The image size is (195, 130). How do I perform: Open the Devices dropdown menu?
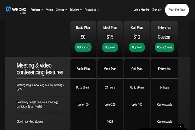tap(61, 10)
